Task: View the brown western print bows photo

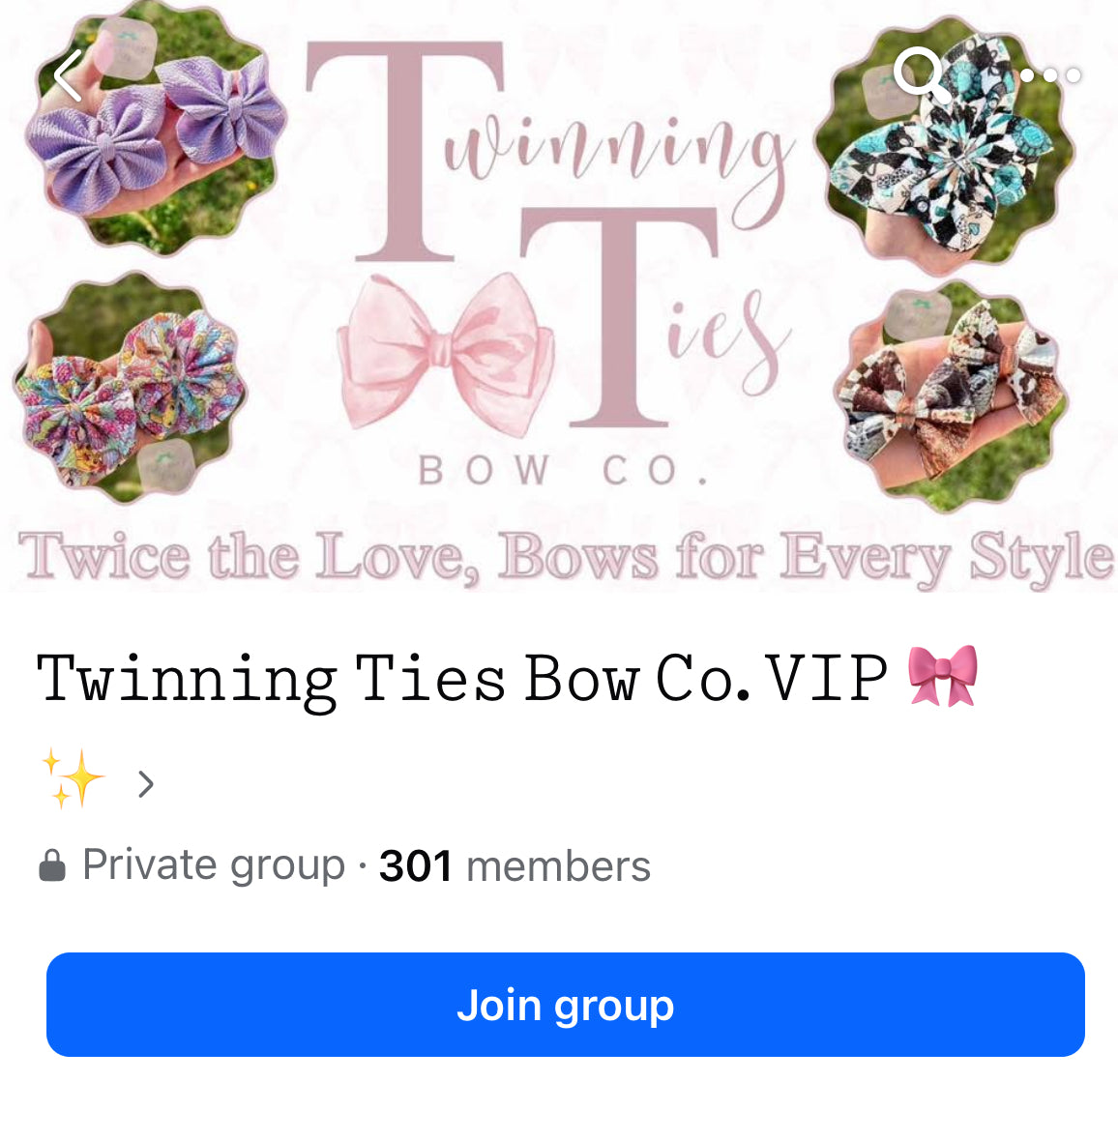Action: (x=952, y=396)
